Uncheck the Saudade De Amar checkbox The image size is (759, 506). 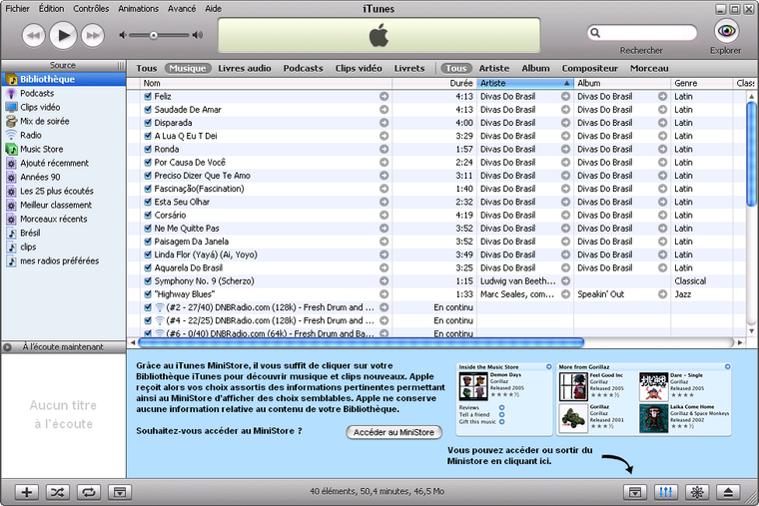[148, 110]
